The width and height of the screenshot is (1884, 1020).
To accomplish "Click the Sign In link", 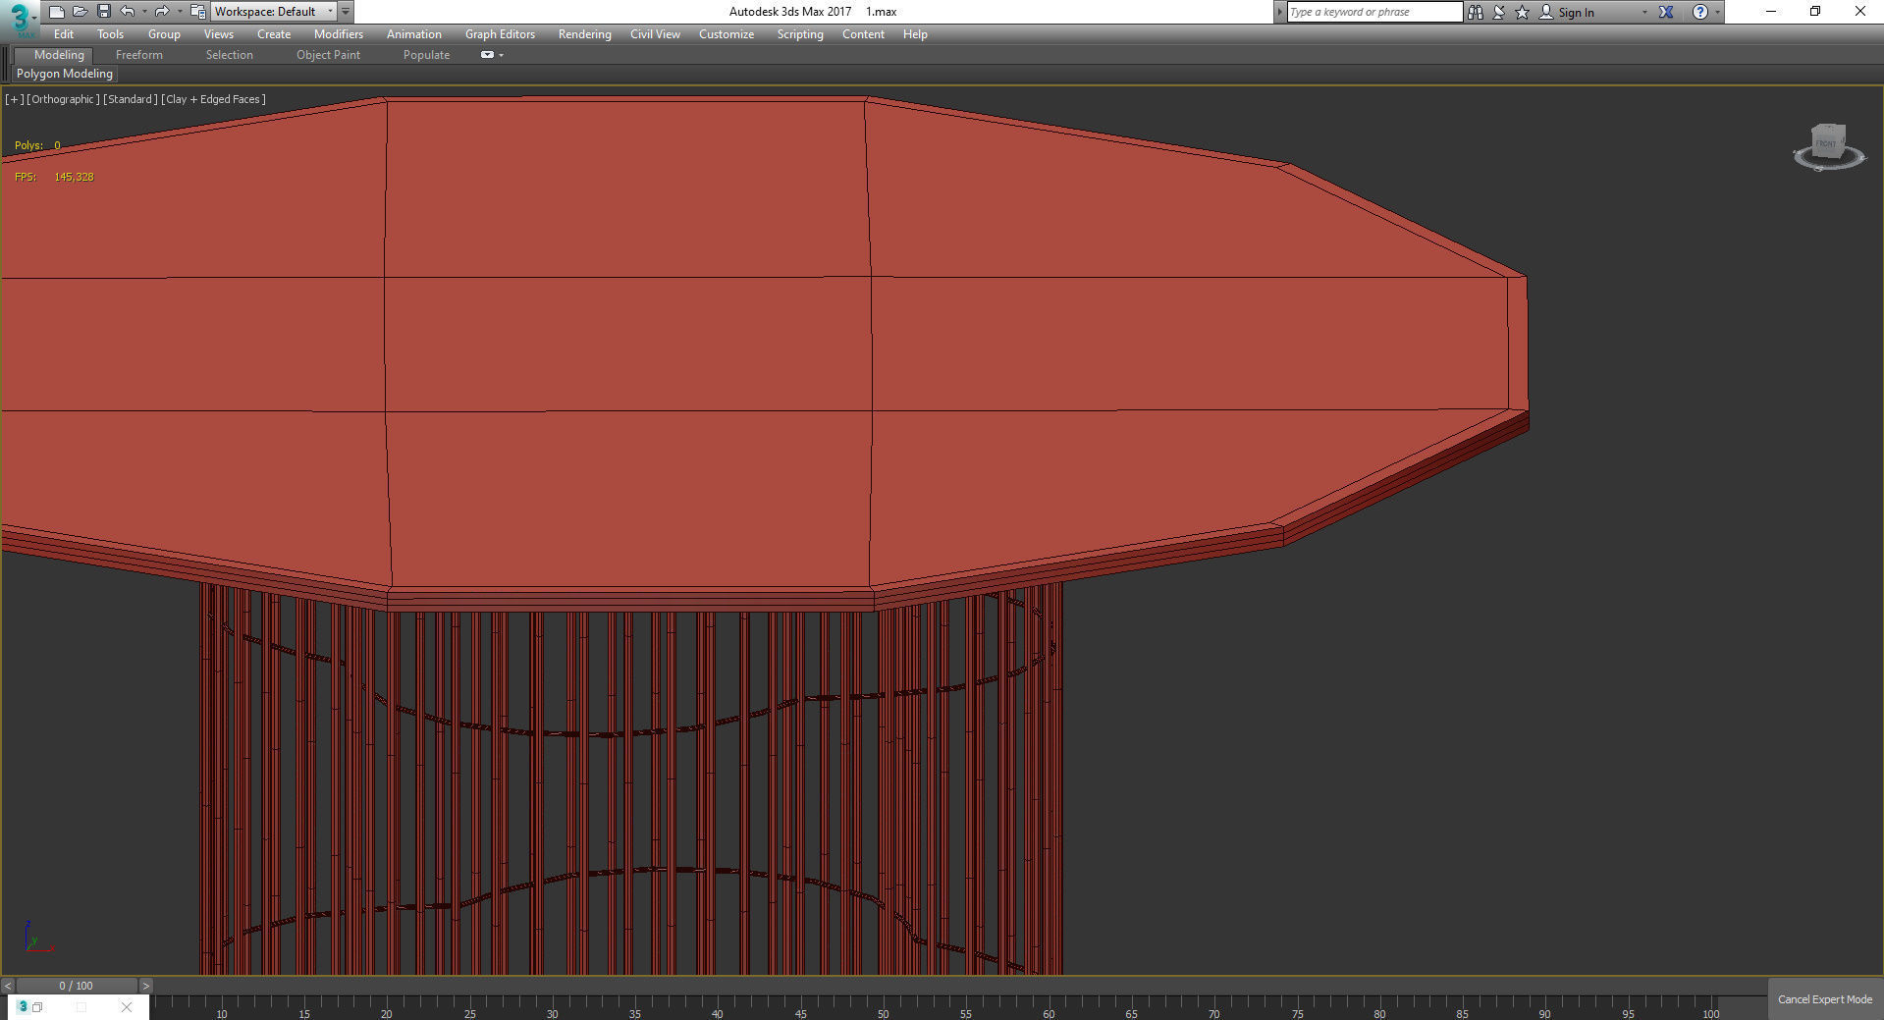I will click(x=1576, y=13).
